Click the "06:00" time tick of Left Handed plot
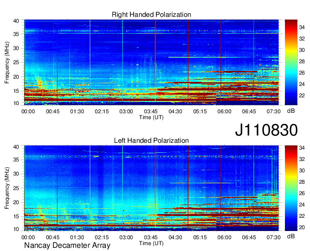This screenshot has width=310, height=251. [224, 237]
